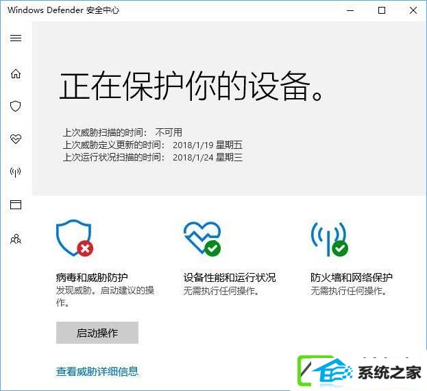427x391 pixels.
Task: Go to Home in sidebar
Action: (x=16, y=73)
